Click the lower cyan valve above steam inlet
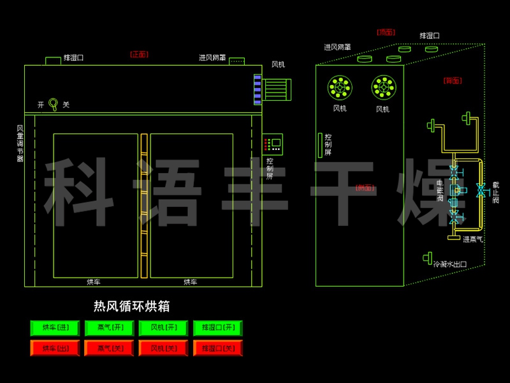The width and height of the screenshot is (510, 383). pyautogui.click(x=455, y=217)
